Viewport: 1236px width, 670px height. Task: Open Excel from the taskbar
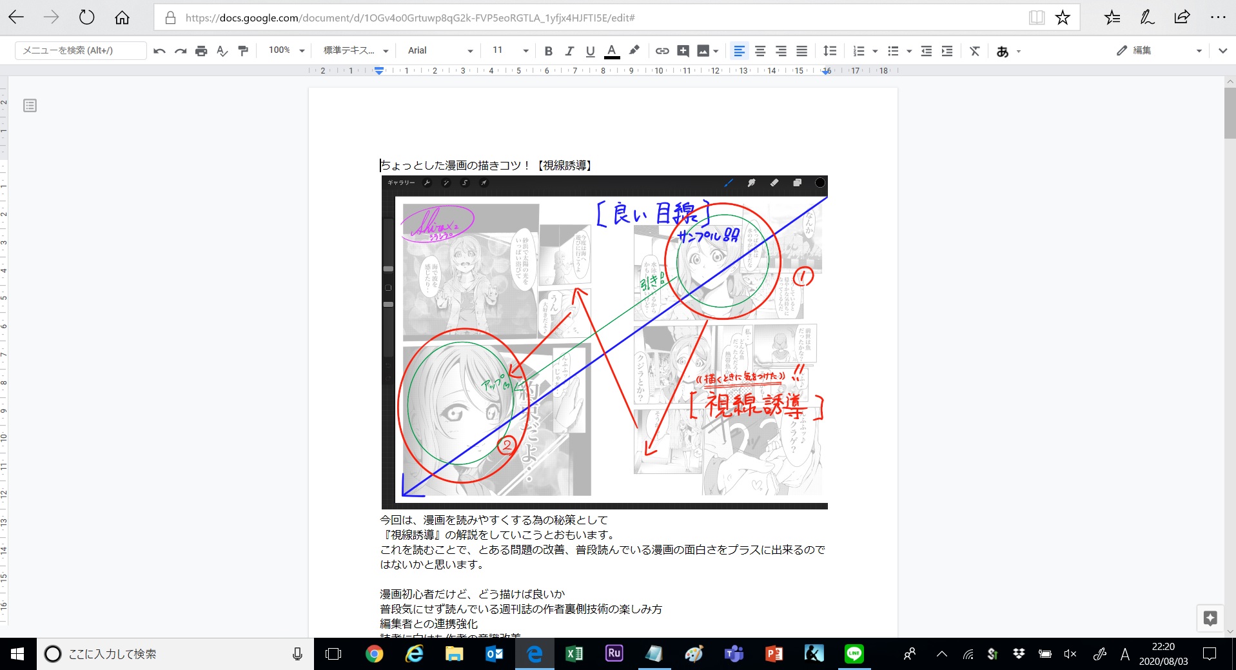pos(574,654)
